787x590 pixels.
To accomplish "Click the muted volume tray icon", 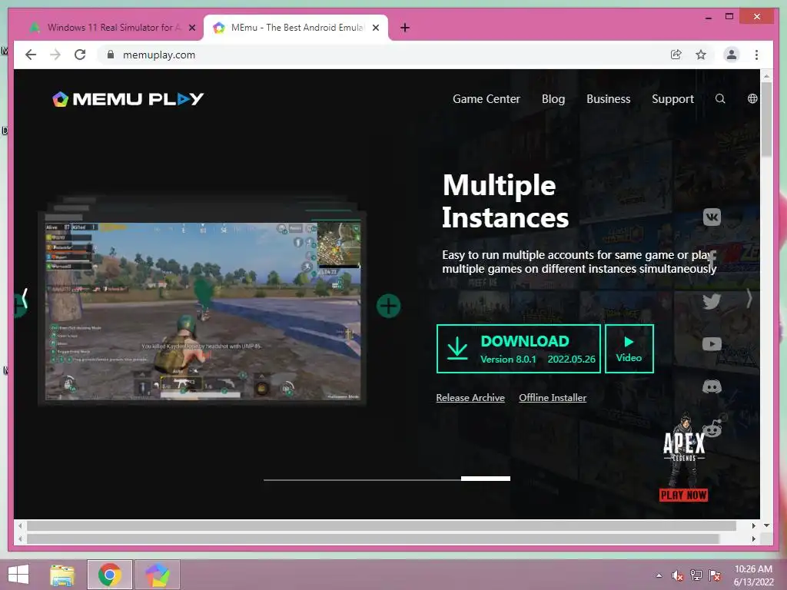I will click(x=678, y=575).
